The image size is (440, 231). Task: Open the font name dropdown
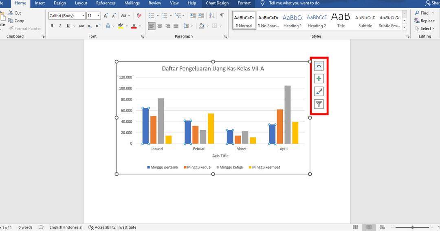pyautogui.click(x=84, y=16)
